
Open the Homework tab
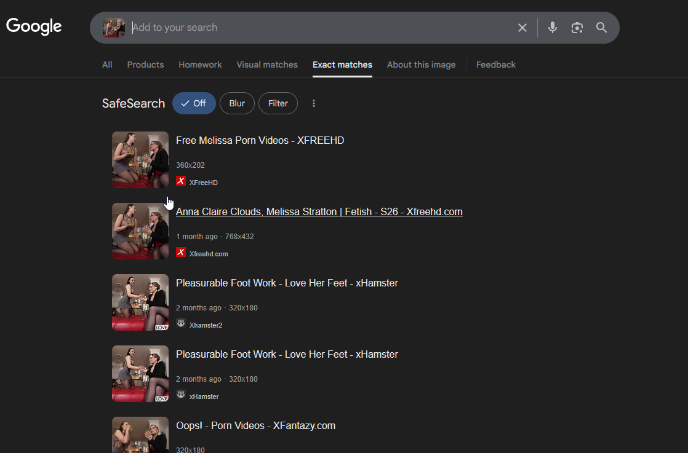point(200,65)
